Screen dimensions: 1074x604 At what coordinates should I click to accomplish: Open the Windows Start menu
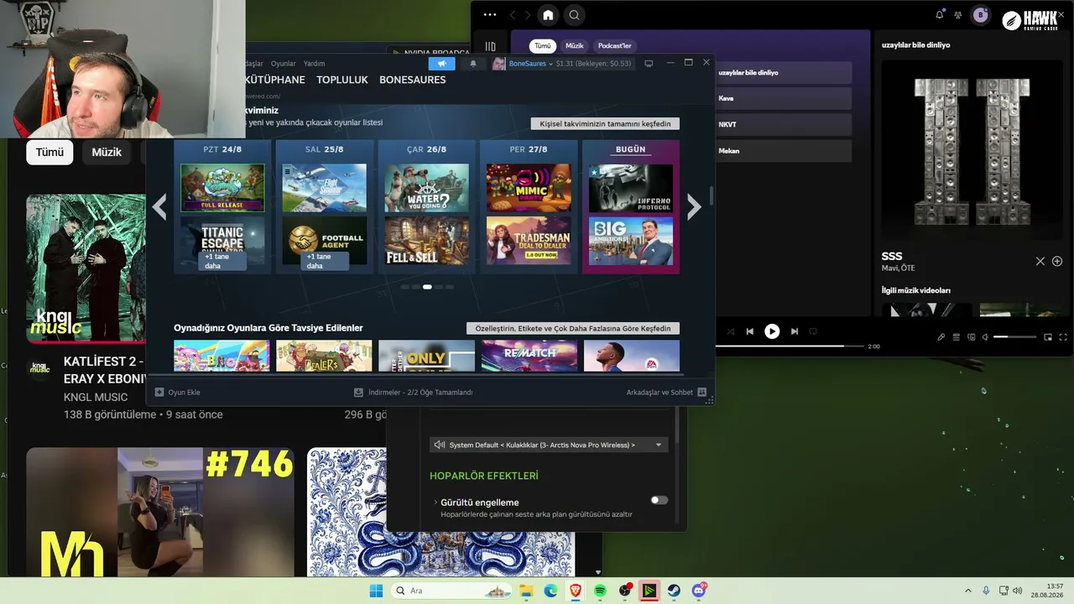376,591
